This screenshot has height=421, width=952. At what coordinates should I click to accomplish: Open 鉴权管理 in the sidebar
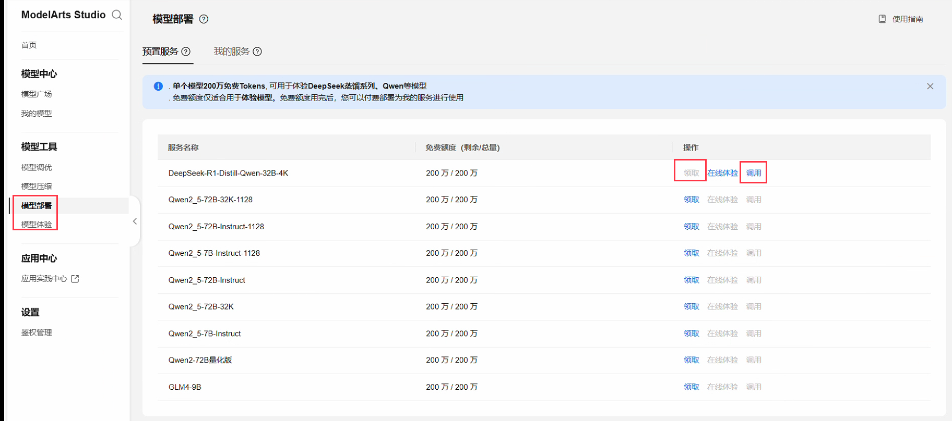pyautogui.click(x=37, y=333)
